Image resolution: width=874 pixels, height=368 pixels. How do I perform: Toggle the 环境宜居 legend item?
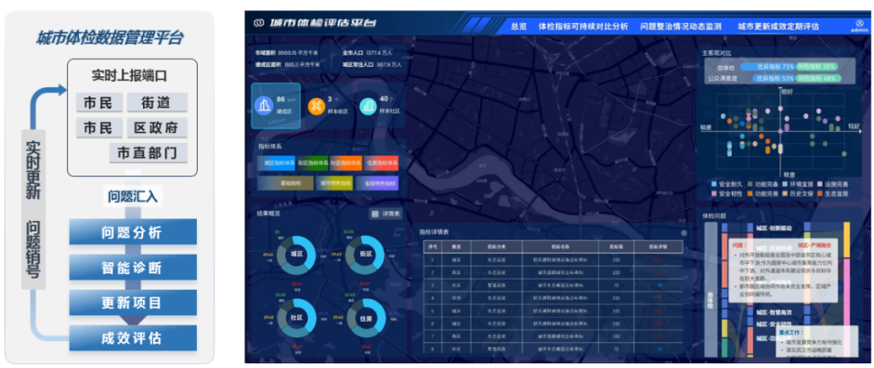797,184
